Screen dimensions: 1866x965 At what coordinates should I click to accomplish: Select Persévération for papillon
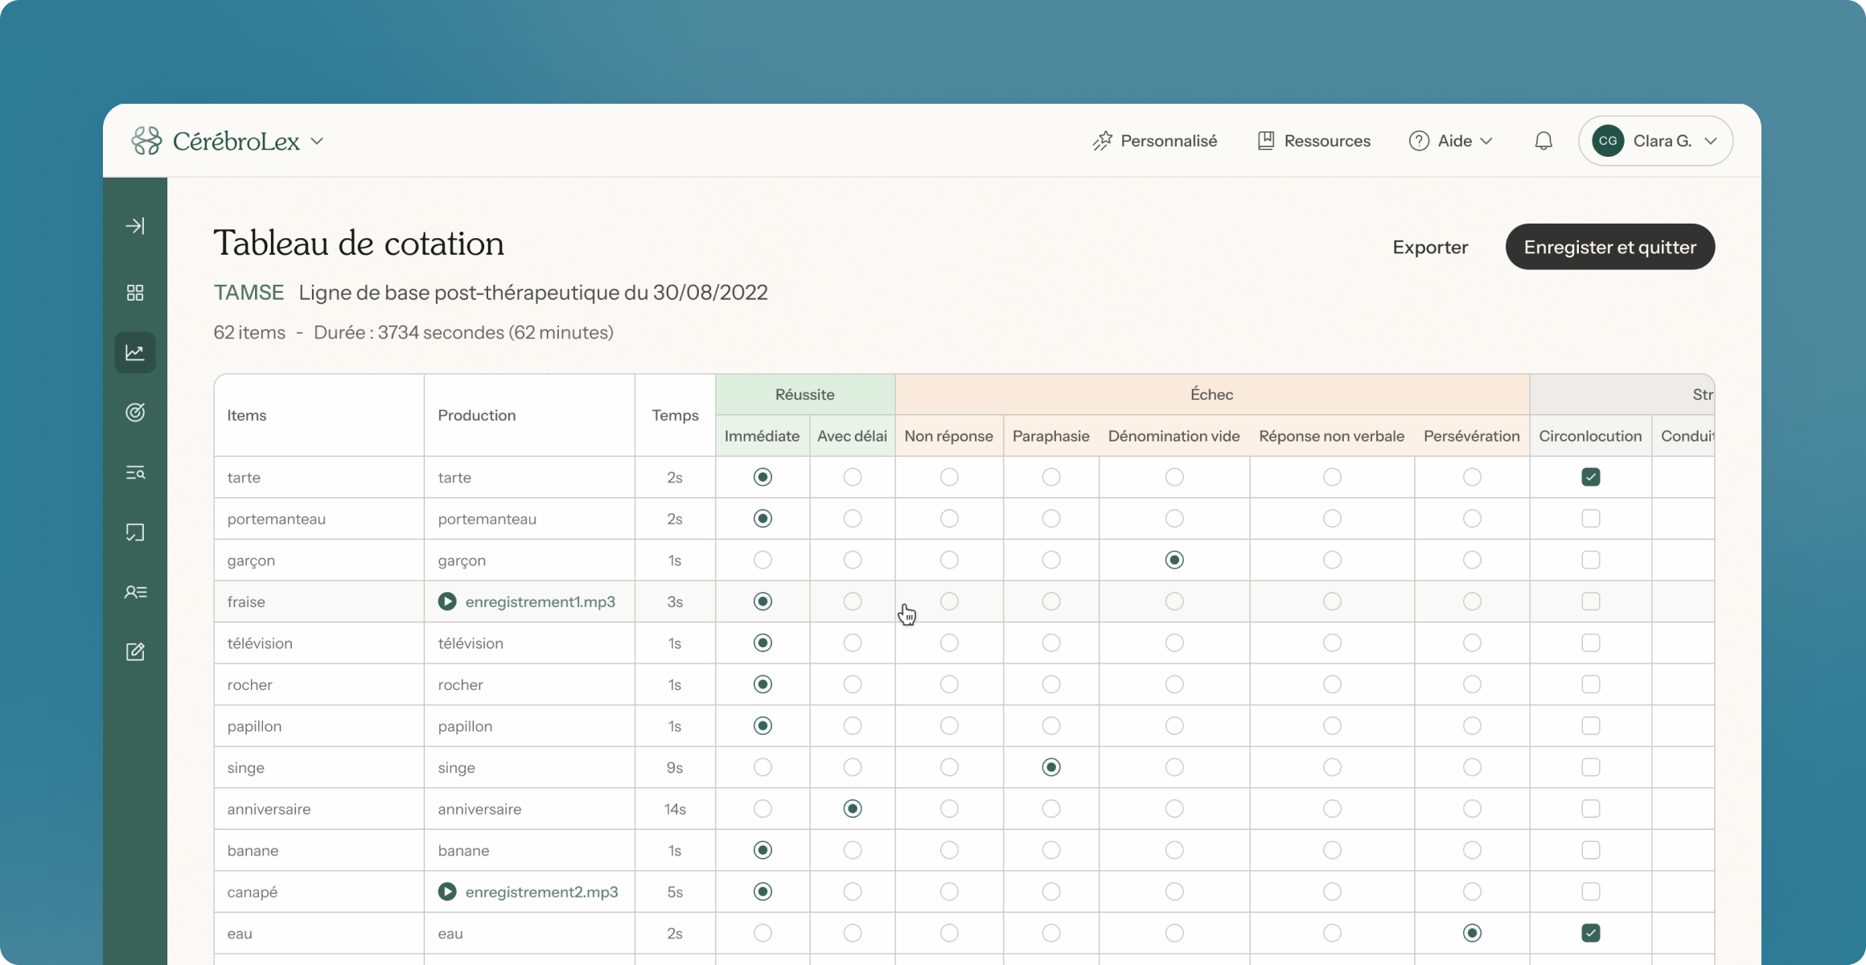click(1472, 726)
